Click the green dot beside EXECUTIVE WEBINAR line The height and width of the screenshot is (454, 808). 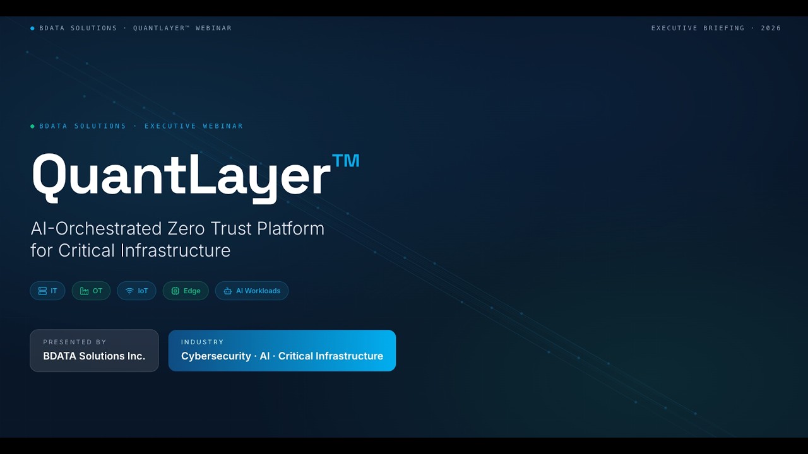tap(32, 126)
